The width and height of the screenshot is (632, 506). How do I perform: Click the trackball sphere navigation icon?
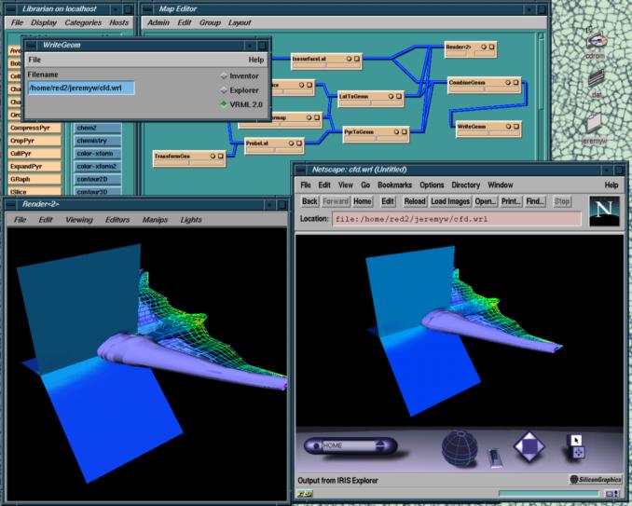[459, 445]
